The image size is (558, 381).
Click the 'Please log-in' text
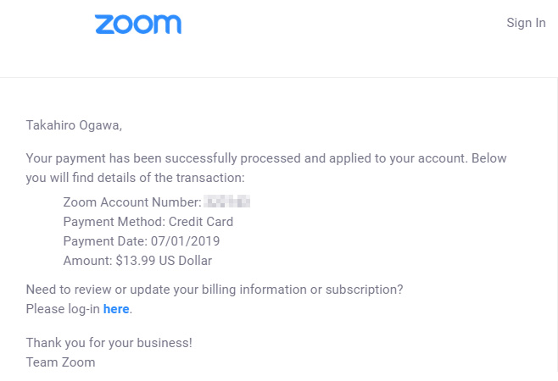pyautogui.click(x=63, y=309)
